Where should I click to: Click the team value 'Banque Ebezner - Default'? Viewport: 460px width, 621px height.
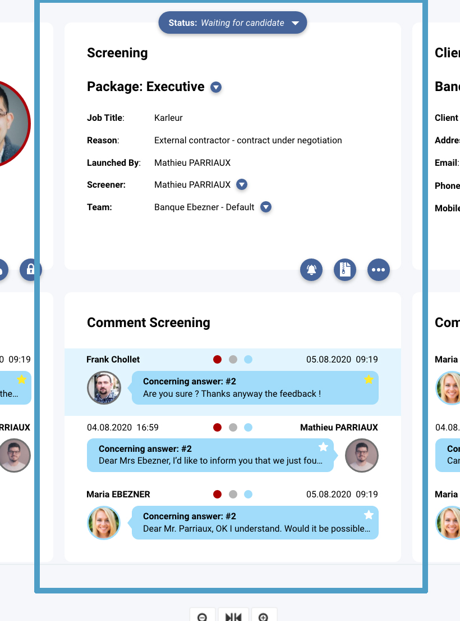pos(204,207)
